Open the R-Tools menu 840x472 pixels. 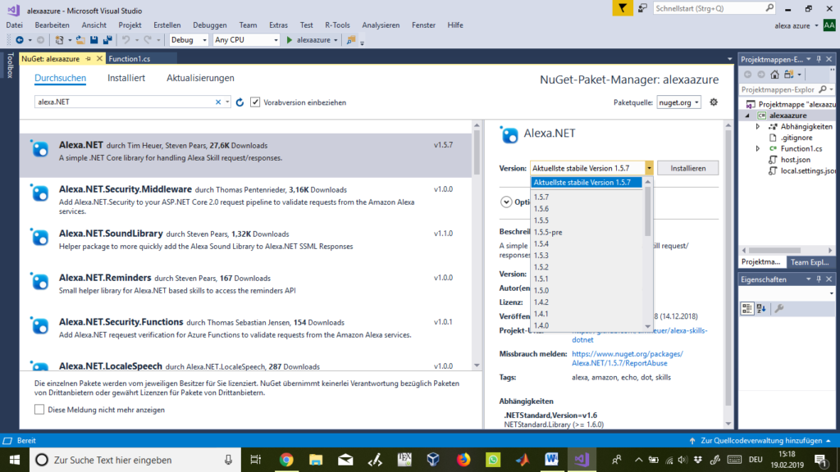point(337,25)
